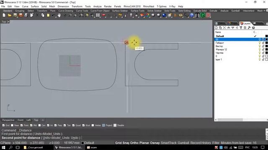Switch to Solid Tools toolbar tab
268x150 pixels.
point(170,11)
